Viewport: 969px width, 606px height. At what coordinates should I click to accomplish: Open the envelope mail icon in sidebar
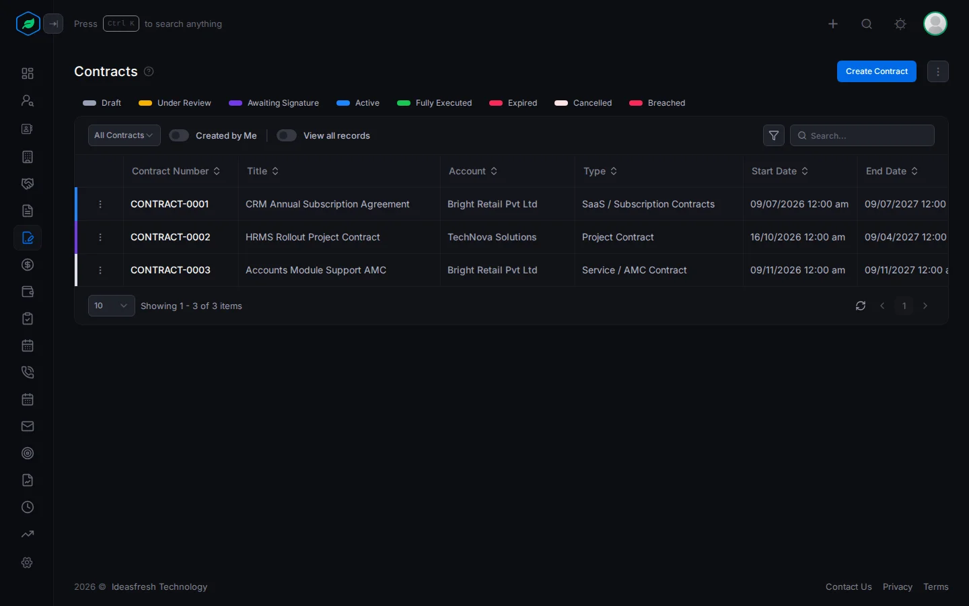pyautogui.click(x=28, y=426)
